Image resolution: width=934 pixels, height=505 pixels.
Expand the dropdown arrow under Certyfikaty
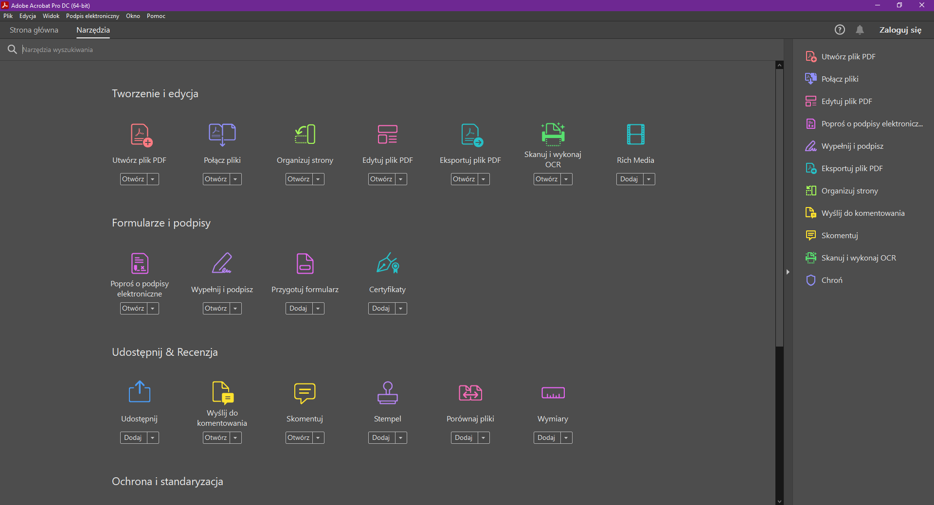(401, 308)
